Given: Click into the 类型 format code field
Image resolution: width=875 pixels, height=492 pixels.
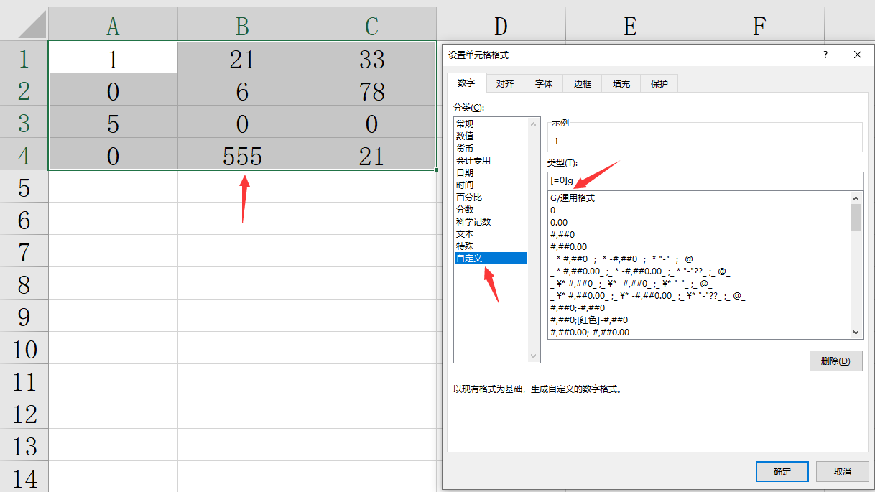Looking at the screenshot, I should point(704,180).
